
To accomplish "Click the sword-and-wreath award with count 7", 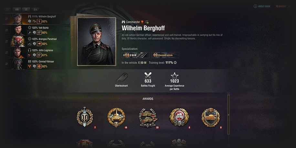I will click(85, 117).
